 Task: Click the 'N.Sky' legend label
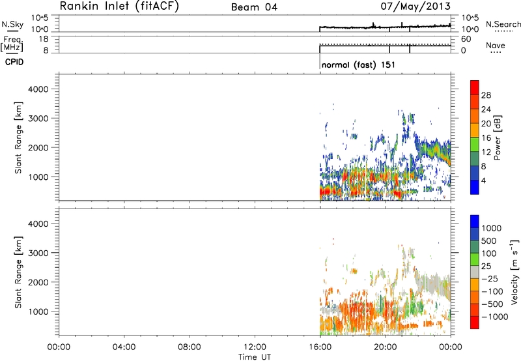[x=12, y=24]
